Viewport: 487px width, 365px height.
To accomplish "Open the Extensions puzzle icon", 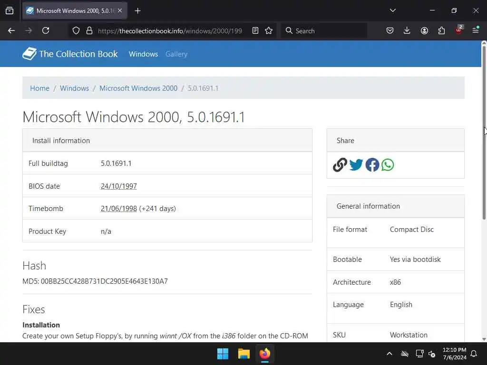I will pyautogui.click(x=441, y=30).
